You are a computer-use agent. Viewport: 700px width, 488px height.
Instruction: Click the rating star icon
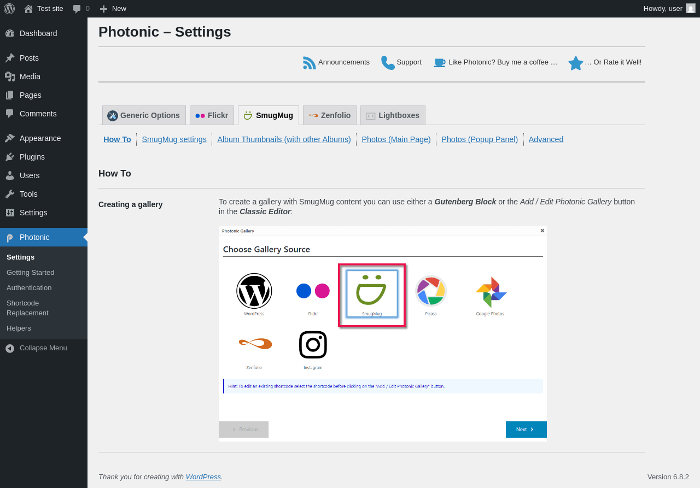pyautogui.click(x=576, y=63)
